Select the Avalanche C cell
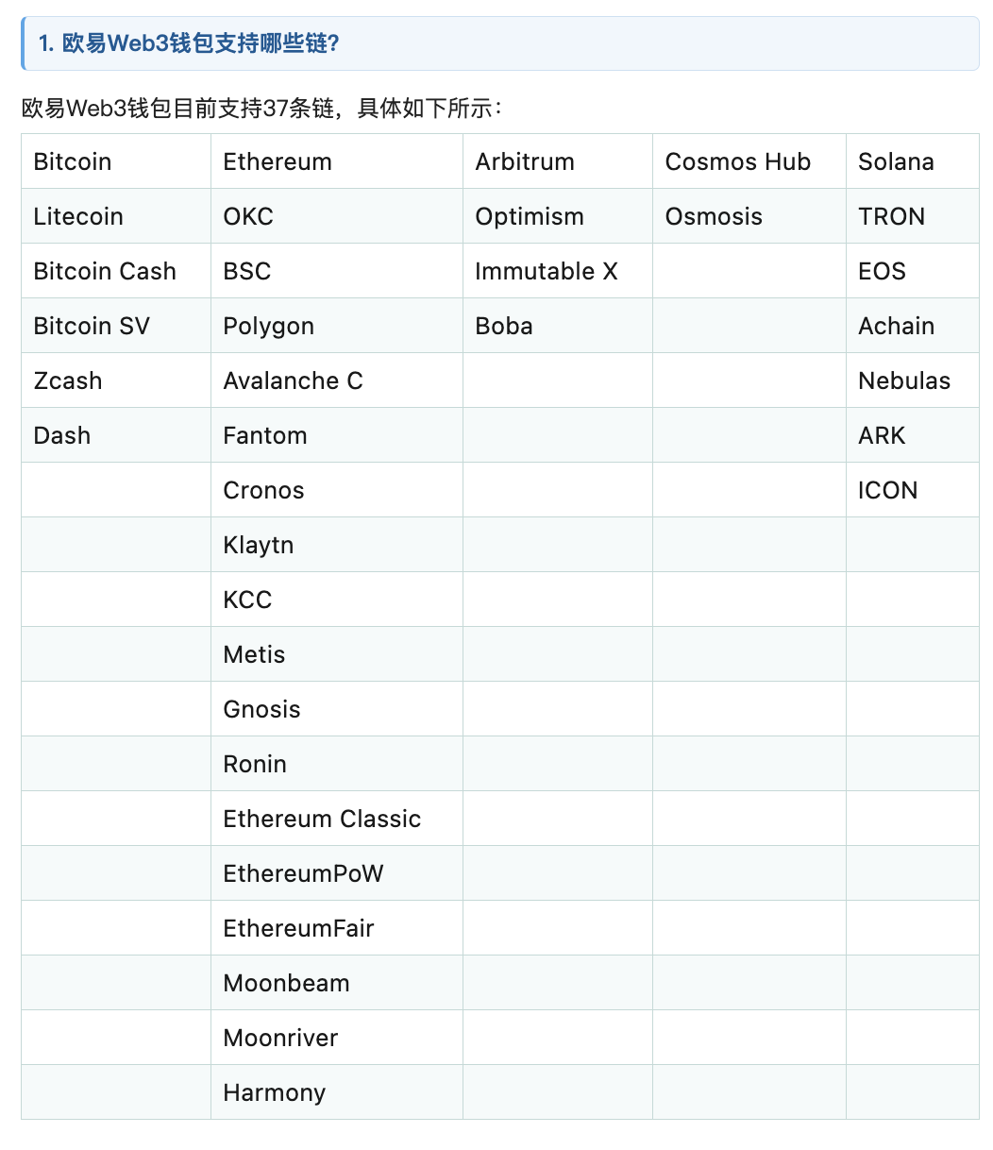Viewport: 993px width, 1150px height. click(293, 381)
